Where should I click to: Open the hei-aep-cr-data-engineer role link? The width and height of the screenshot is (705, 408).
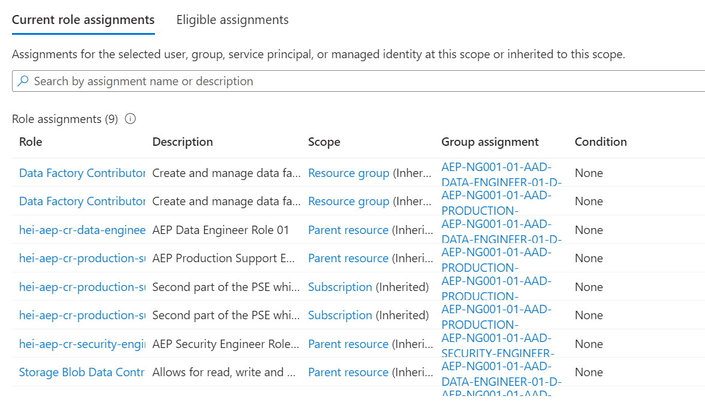(82, 230)
